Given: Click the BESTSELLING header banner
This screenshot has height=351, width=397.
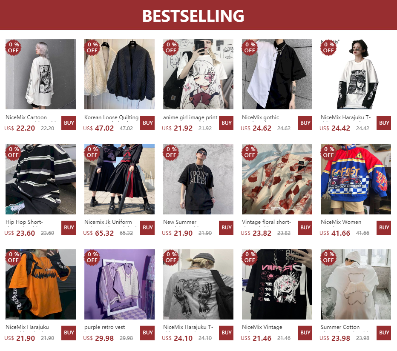Looking at the screenshot, I should click(x=198, y=15).
